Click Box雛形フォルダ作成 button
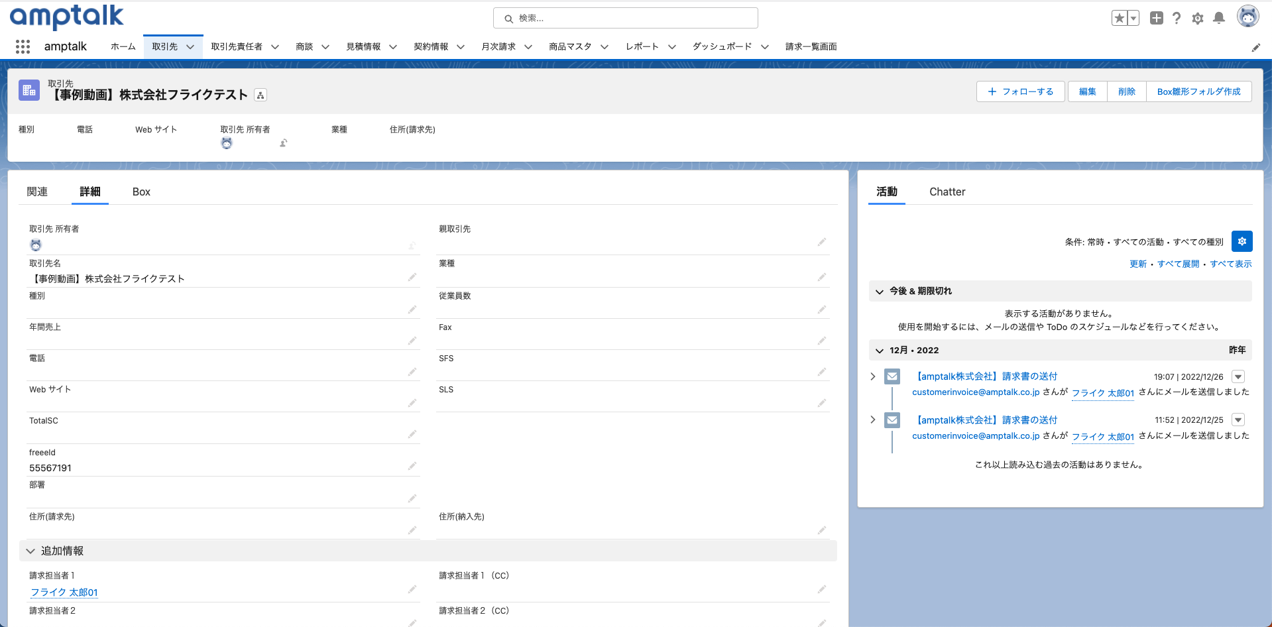The image size is (1272, 627). tap(1199, 91)
